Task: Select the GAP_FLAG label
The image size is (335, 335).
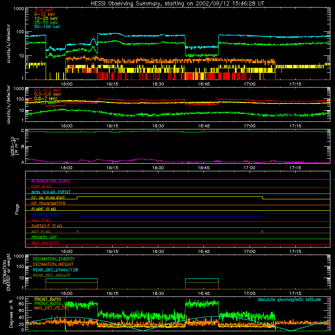Action: (x=41, y=187)
